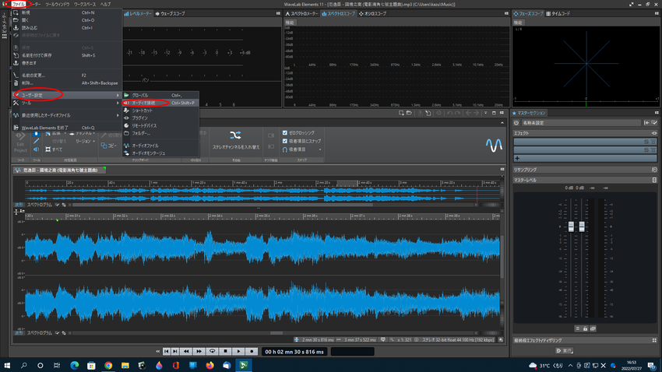This screenshot has width=662, height=372.
Task: Adjust the right master level fader
Action: click(582, 226)
